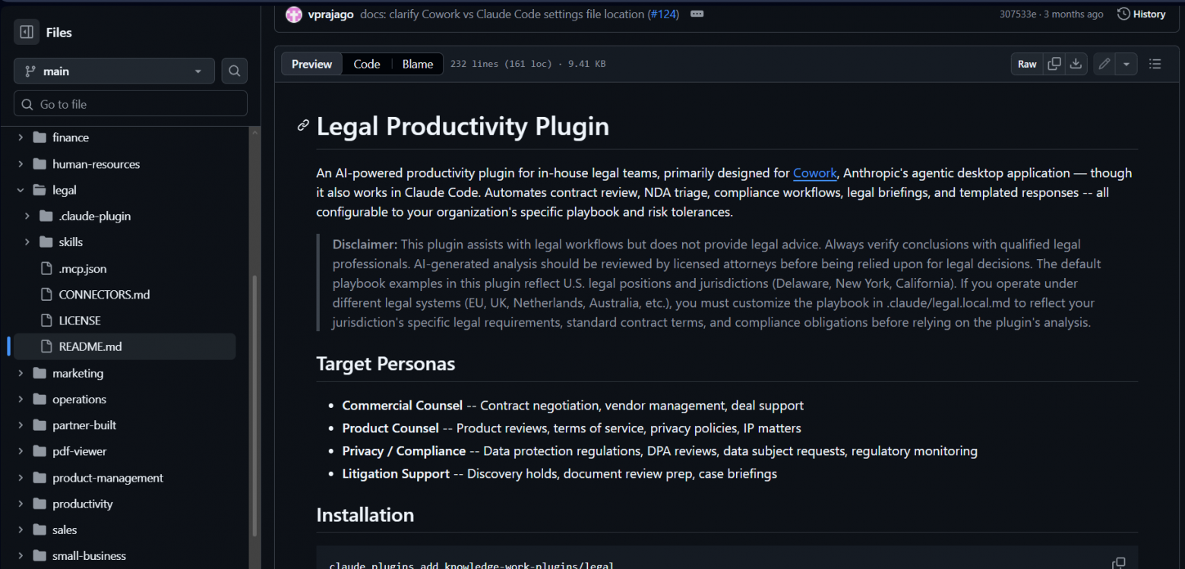Expand the marketing folder chevron

21,373
